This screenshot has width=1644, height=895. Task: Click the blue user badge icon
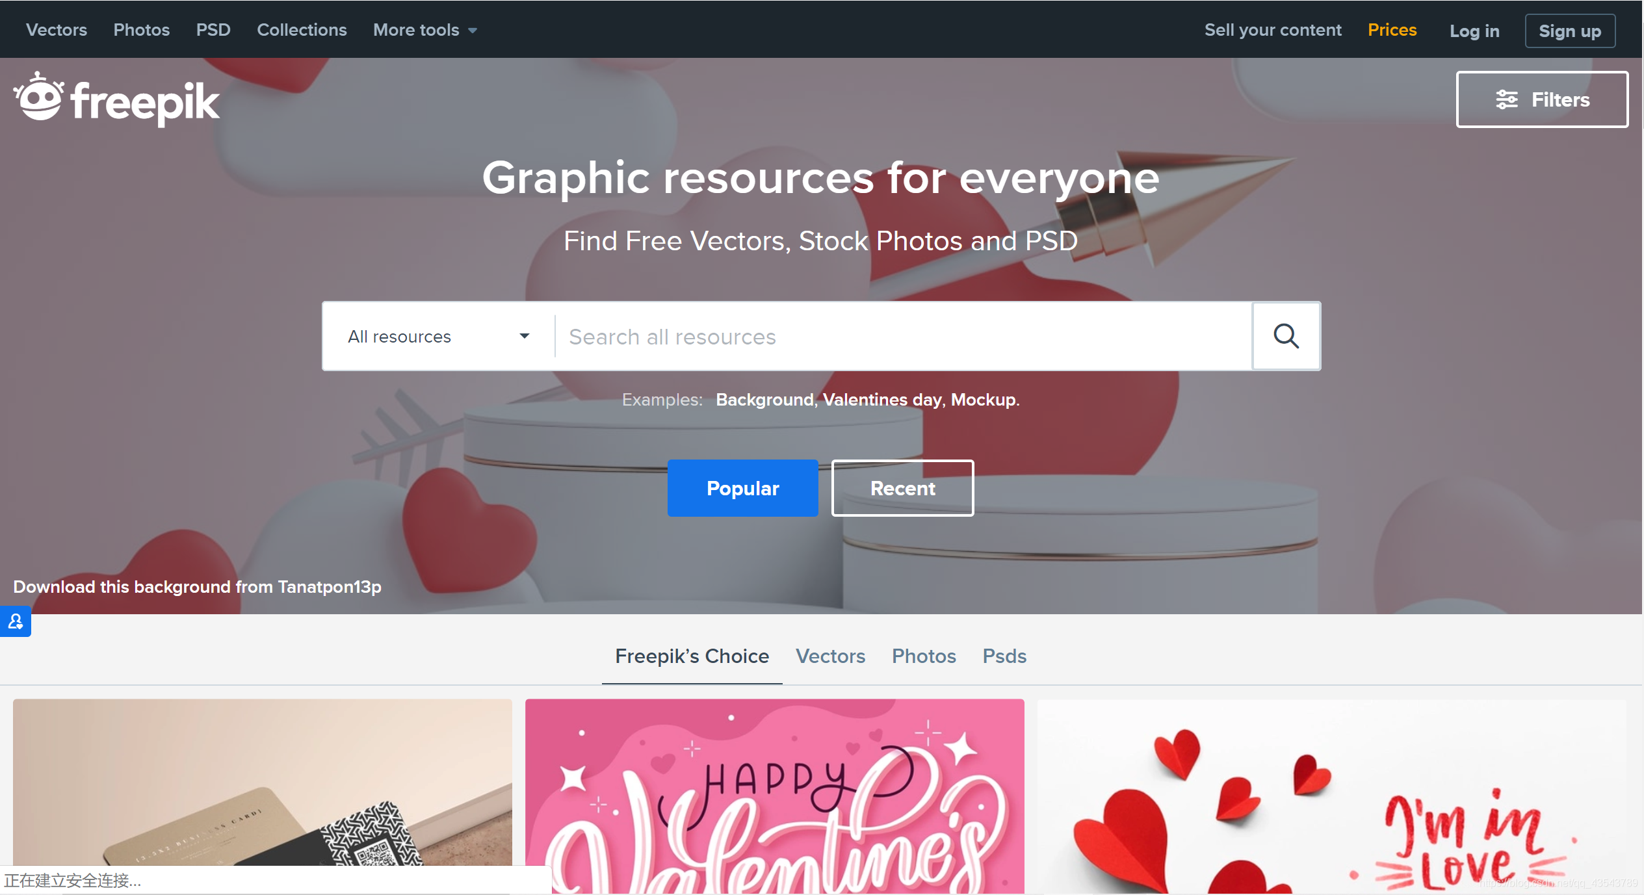click(x=16, y=622)
